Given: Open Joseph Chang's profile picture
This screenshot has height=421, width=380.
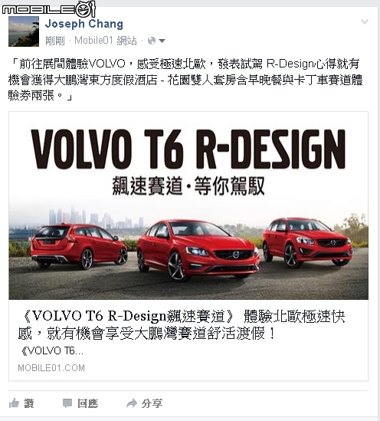Looking at the screenshot, I should coord(24,31).
